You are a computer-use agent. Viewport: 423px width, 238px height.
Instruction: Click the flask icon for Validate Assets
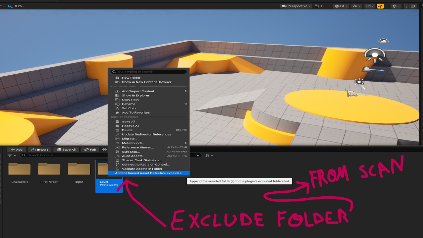coord(117,169)
